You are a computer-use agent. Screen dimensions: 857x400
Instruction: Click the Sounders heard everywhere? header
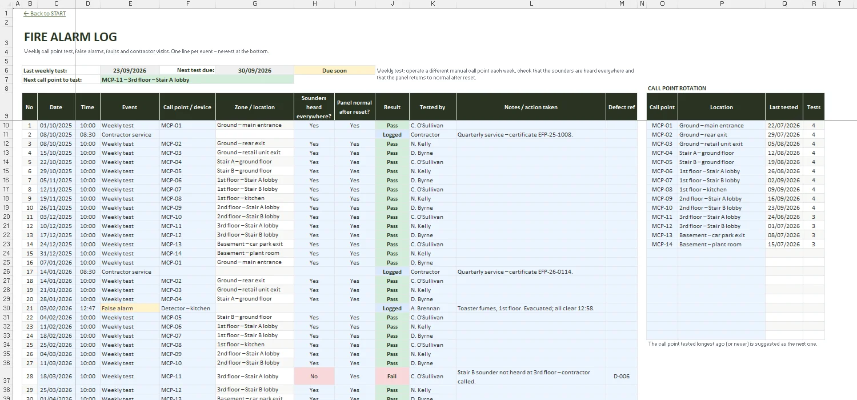coord(314,107)
